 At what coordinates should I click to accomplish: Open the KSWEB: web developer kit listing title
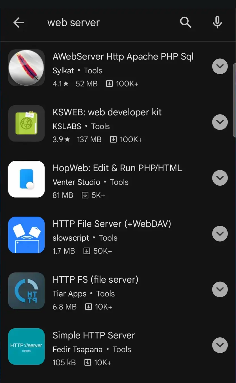tap(107, 112)
